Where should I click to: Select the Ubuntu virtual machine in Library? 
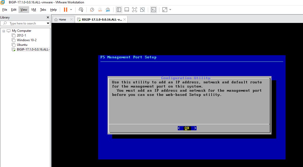point(22,45)
